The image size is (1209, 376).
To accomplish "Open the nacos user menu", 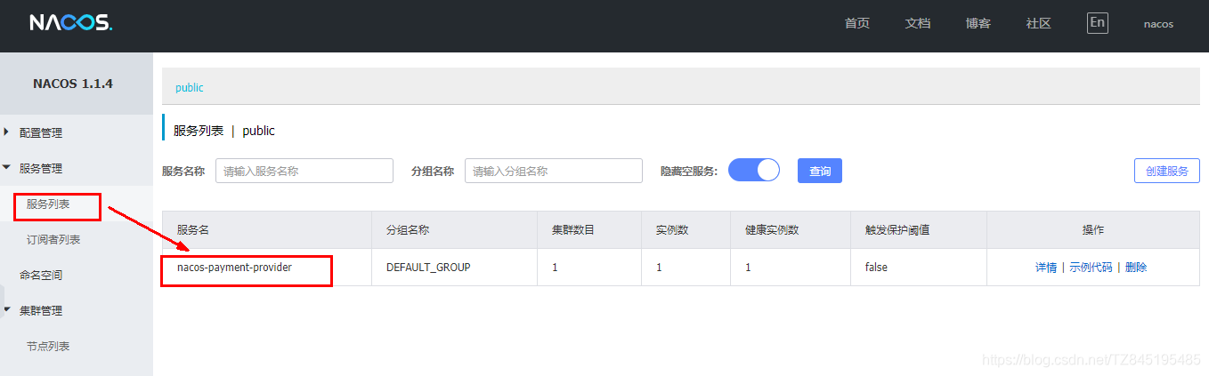I will tap(1158, 24).
